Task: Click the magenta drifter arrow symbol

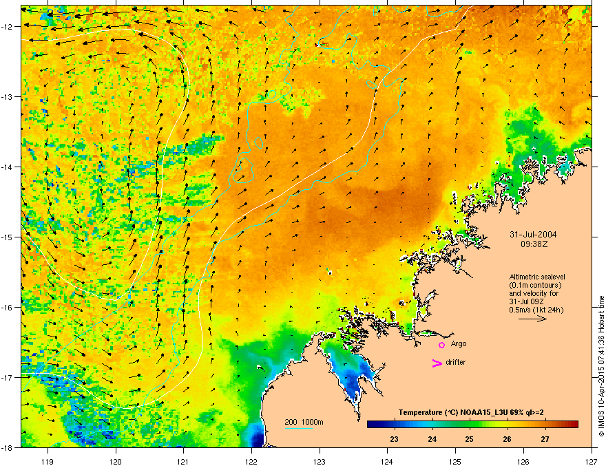Action: tap(437, 363)
